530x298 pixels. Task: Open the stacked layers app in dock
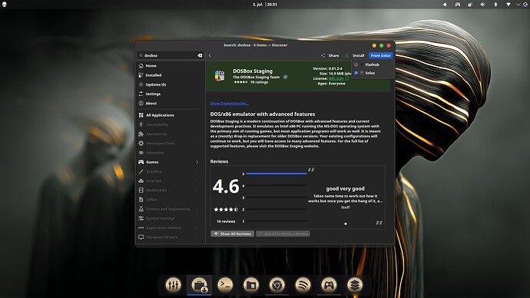click(355, 285)
